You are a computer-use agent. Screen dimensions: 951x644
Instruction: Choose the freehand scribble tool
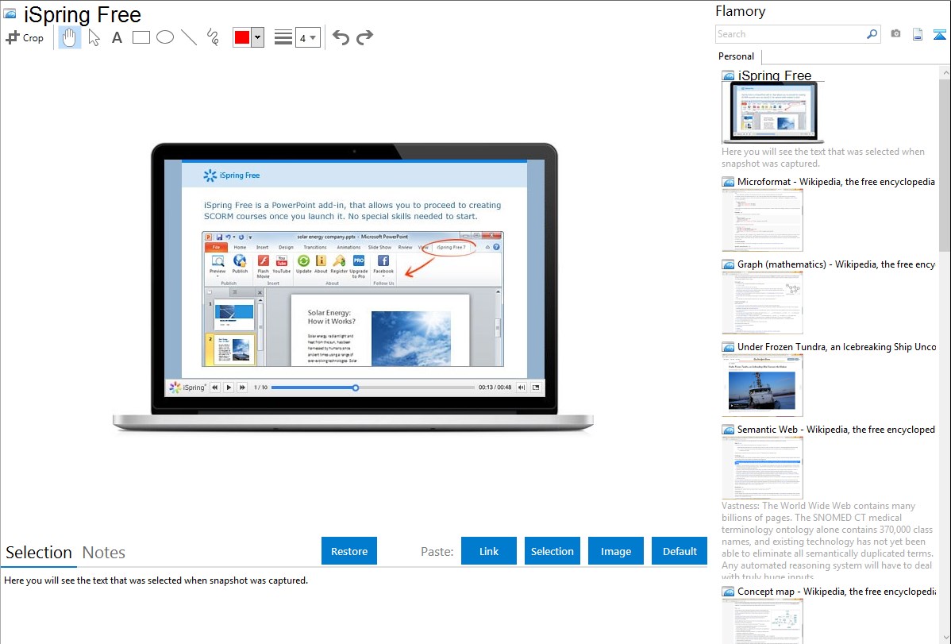(x=213, y=37)
